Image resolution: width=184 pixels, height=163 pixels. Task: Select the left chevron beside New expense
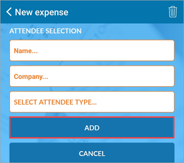9,12
